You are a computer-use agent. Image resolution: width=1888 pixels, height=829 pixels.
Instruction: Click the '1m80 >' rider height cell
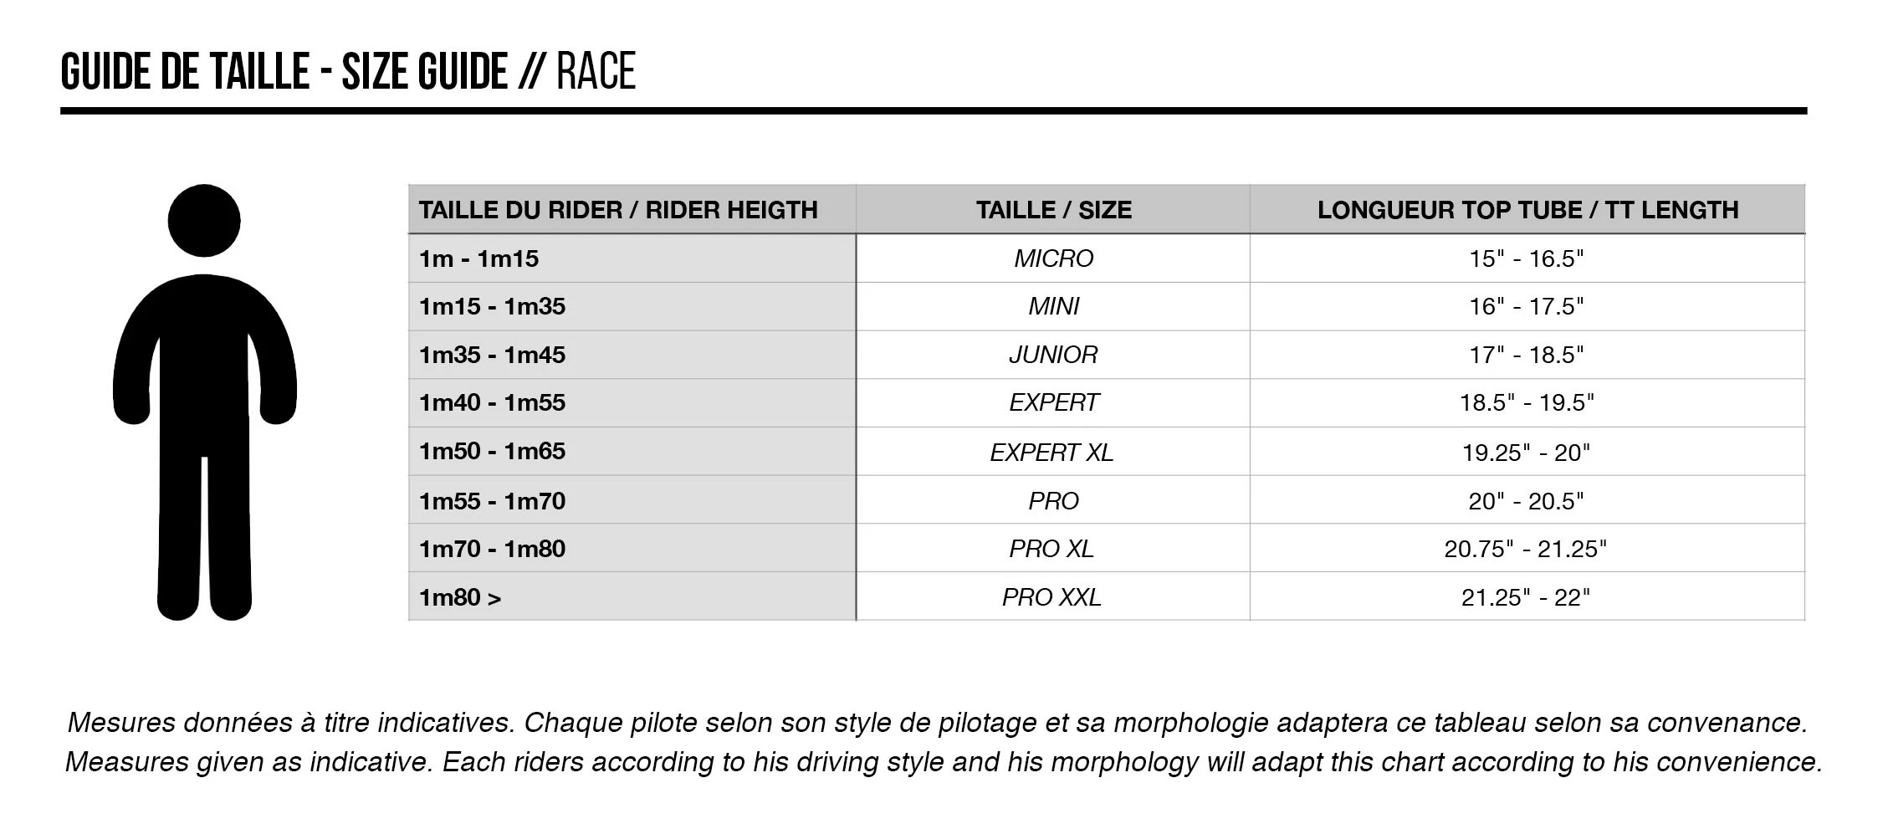460,597
